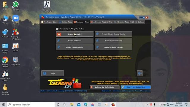Choose Preset: All Repairs
The width and height of the screenshot is (190, 107).
75,41
